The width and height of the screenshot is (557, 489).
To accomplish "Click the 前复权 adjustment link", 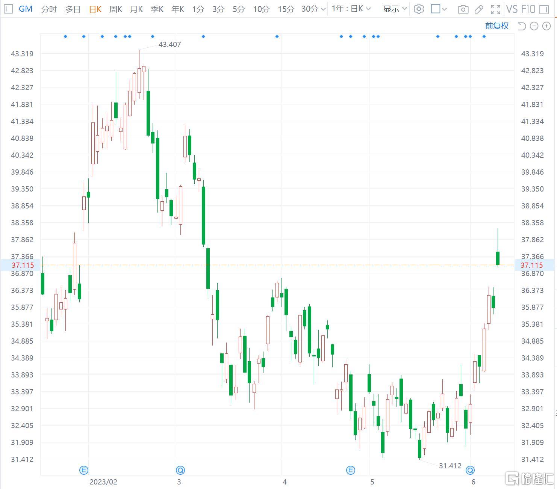I will [497, 26].
